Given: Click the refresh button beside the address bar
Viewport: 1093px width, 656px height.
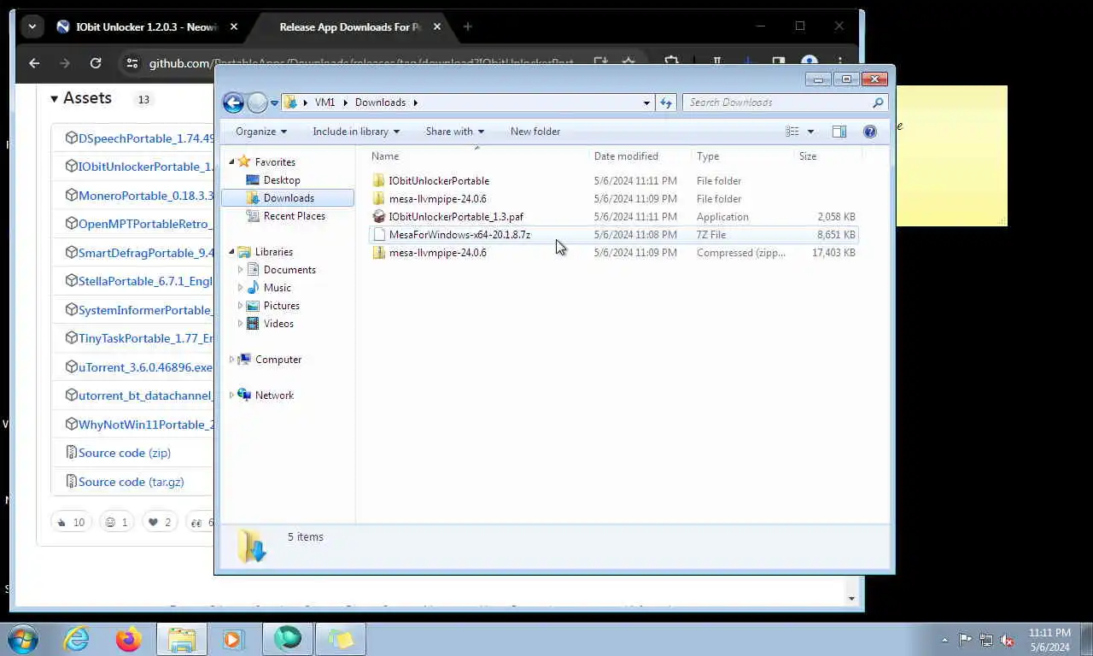Looking at the screenshot, I should click(666, 102).
